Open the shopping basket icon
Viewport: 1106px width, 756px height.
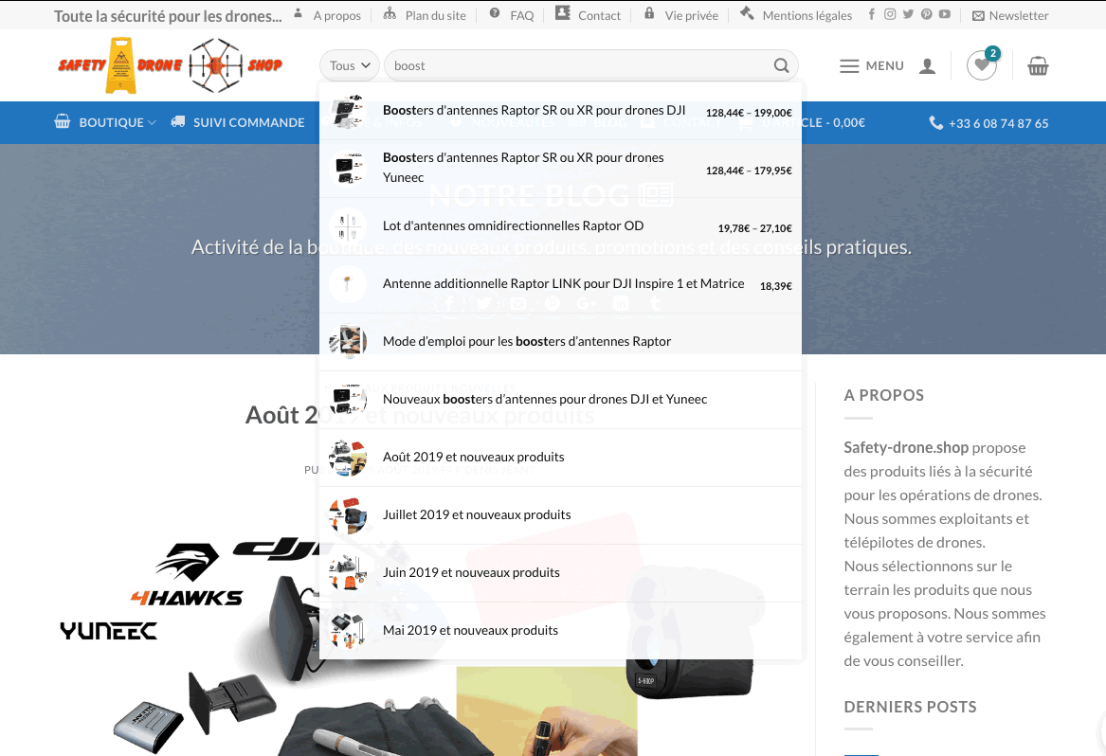point(1038,65)
